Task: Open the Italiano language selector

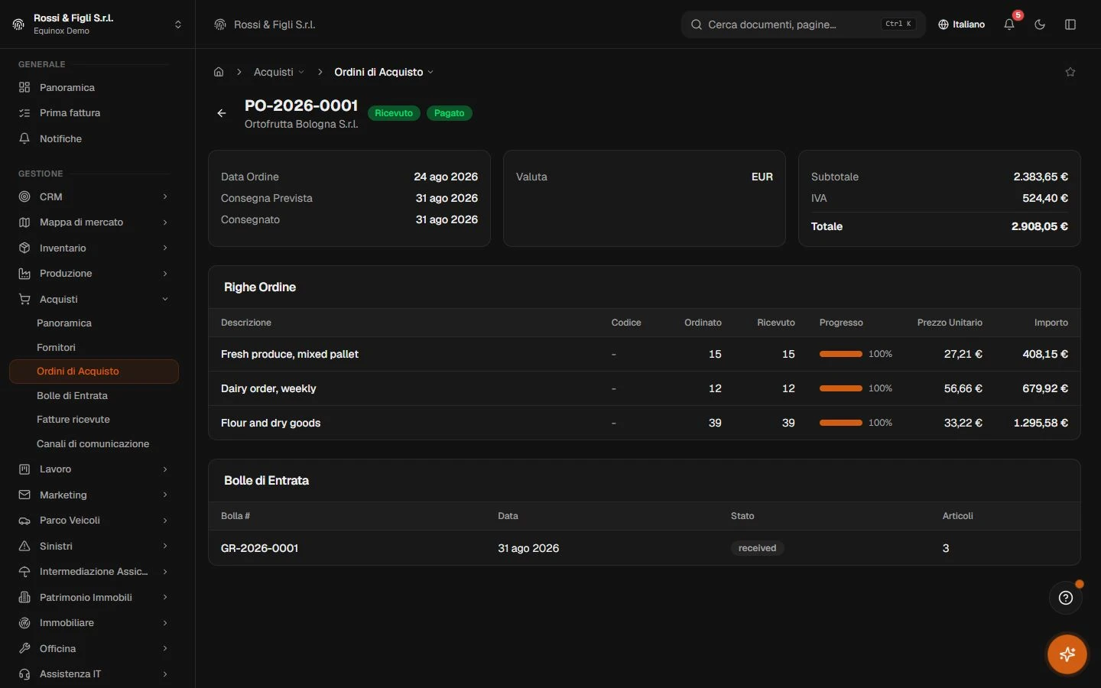Action: click(962, 24)
